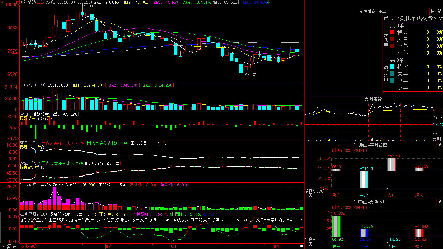This screenshot has height=249, width=443.
Task: Click the +0.04% 超大 bar in 分类统计
Action: [x=419, y=233]
